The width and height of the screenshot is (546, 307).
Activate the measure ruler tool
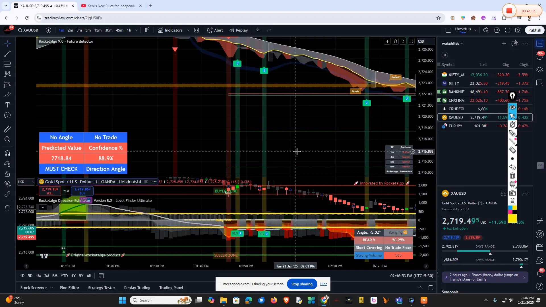pos(8,129)
